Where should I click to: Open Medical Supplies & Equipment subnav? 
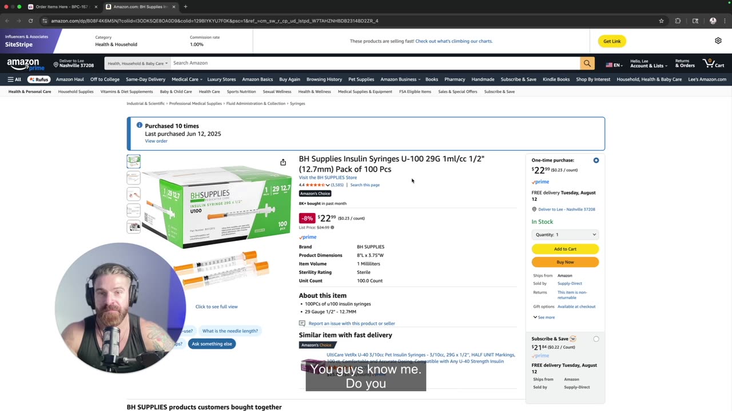[365, 91]
